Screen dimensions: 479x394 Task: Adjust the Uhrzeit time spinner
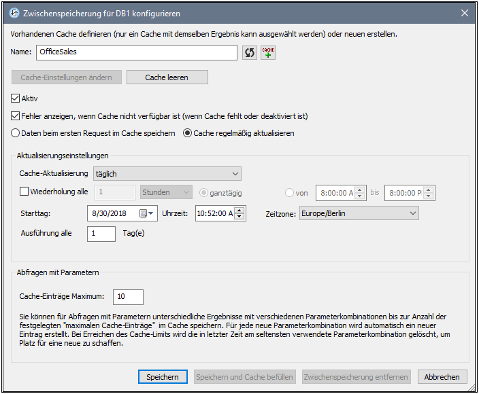point(241,213)
